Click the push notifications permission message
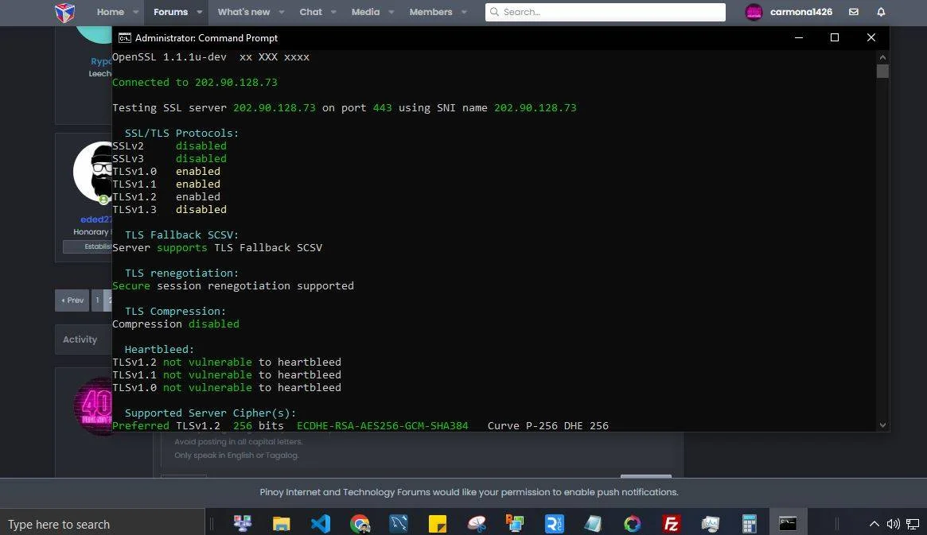This screenshot has width=927, height=535. coord(469,492)
